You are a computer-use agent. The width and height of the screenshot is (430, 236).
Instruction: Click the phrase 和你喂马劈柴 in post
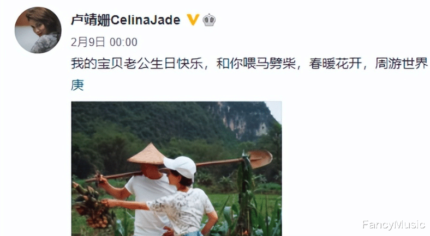(x=256, y=64)
